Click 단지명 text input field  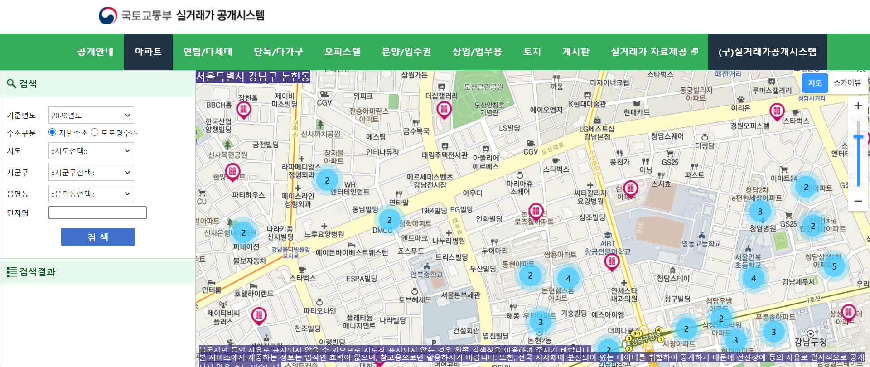pyautogui.click(x=97, y=212)
